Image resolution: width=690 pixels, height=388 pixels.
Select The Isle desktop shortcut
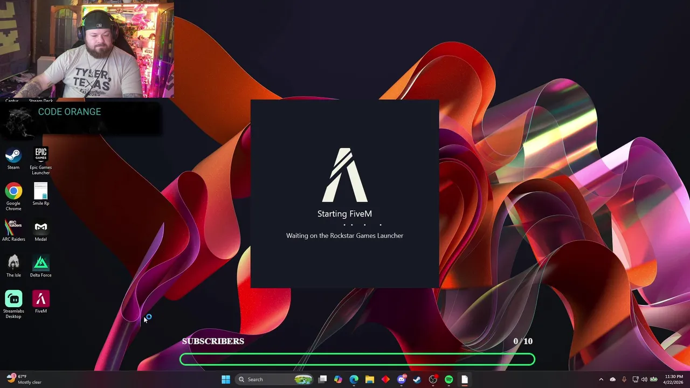coord(13,266)
